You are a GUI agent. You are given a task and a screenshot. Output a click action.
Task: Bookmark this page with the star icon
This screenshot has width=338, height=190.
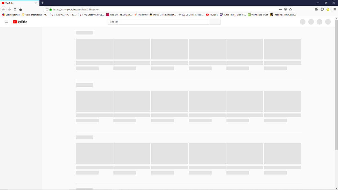coord(290,9)
